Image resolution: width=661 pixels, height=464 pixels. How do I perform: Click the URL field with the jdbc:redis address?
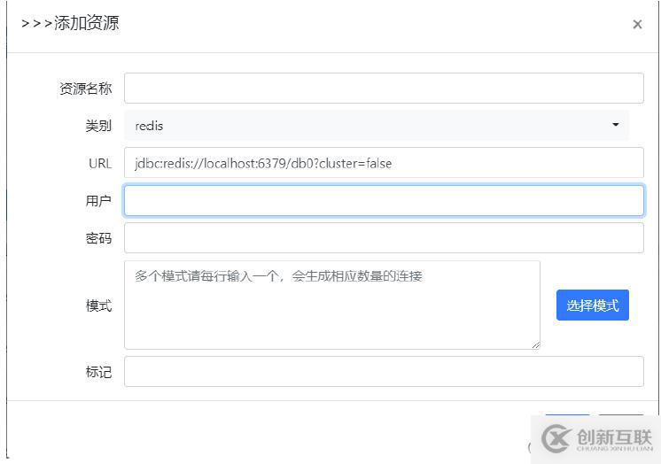(x=383, y=163)
